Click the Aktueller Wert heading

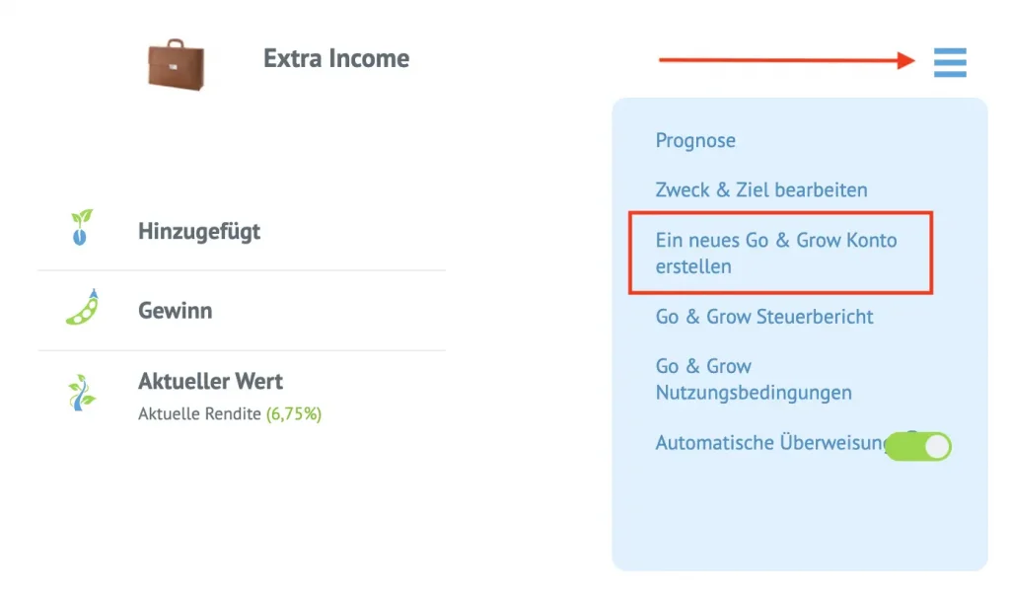coord(210,381)
